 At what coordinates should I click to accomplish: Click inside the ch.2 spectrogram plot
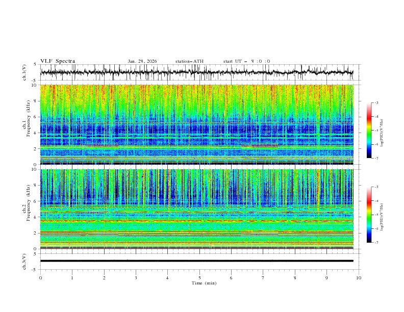pos(199,209)
